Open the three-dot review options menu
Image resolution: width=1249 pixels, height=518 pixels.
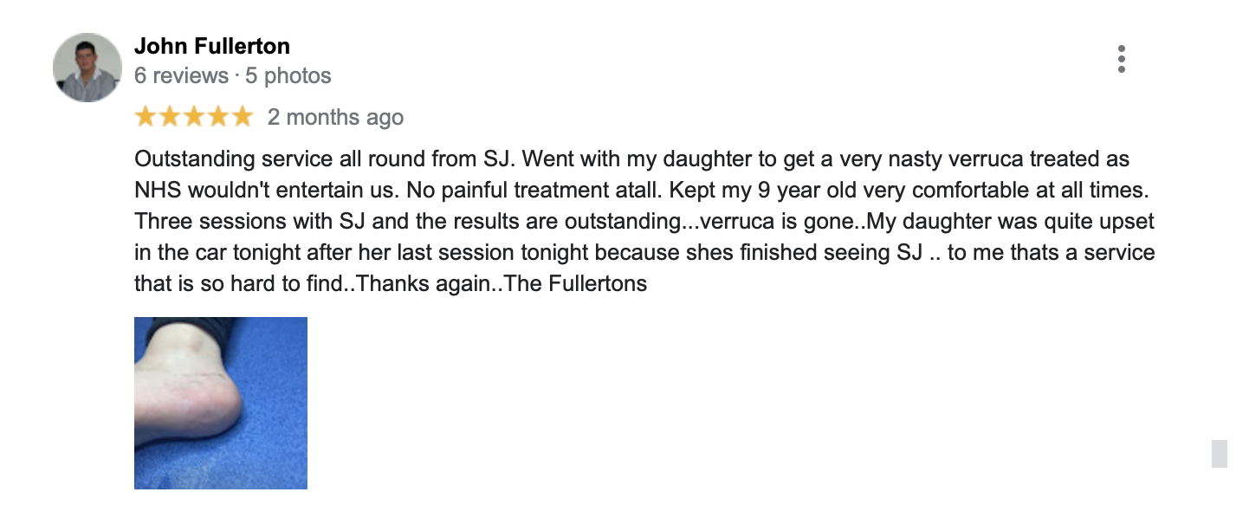pyautogui.click(x=1122, y=59)
